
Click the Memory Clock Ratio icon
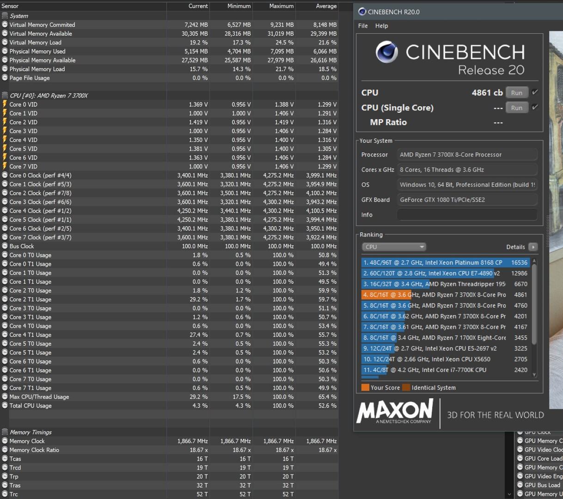(x=5, y=450)
